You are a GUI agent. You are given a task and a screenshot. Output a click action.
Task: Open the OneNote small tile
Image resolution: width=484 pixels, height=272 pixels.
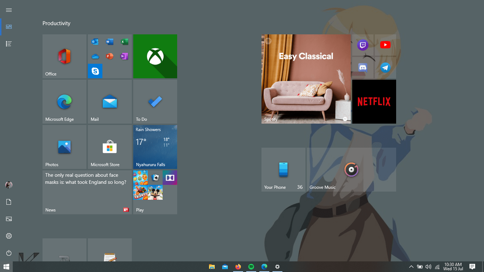coord(124,56)
